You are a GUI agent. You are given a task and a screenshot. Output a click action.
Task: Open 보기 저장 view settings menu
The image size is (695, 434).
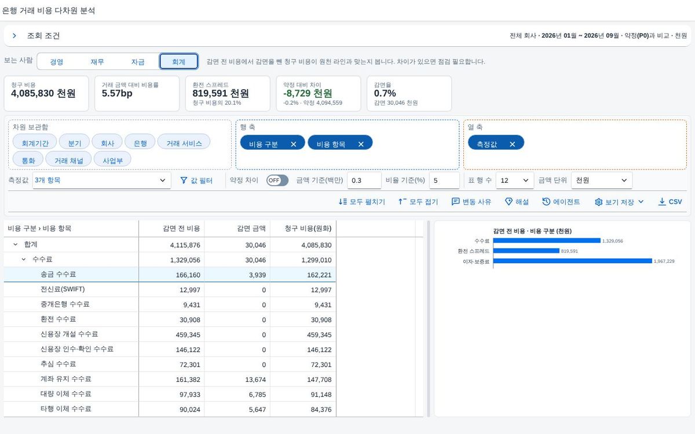coord(619,202)
